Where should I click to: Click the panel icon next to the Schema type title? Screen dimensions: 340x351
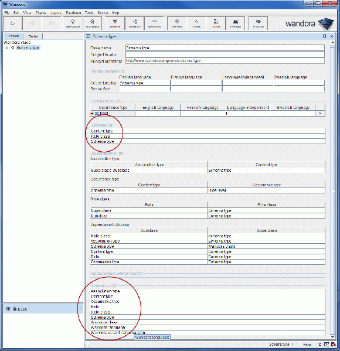pos(89,36)
